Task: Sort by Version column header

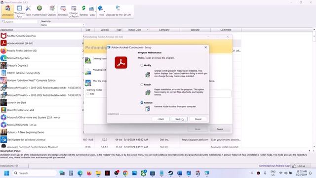Action: click(105, 30)
